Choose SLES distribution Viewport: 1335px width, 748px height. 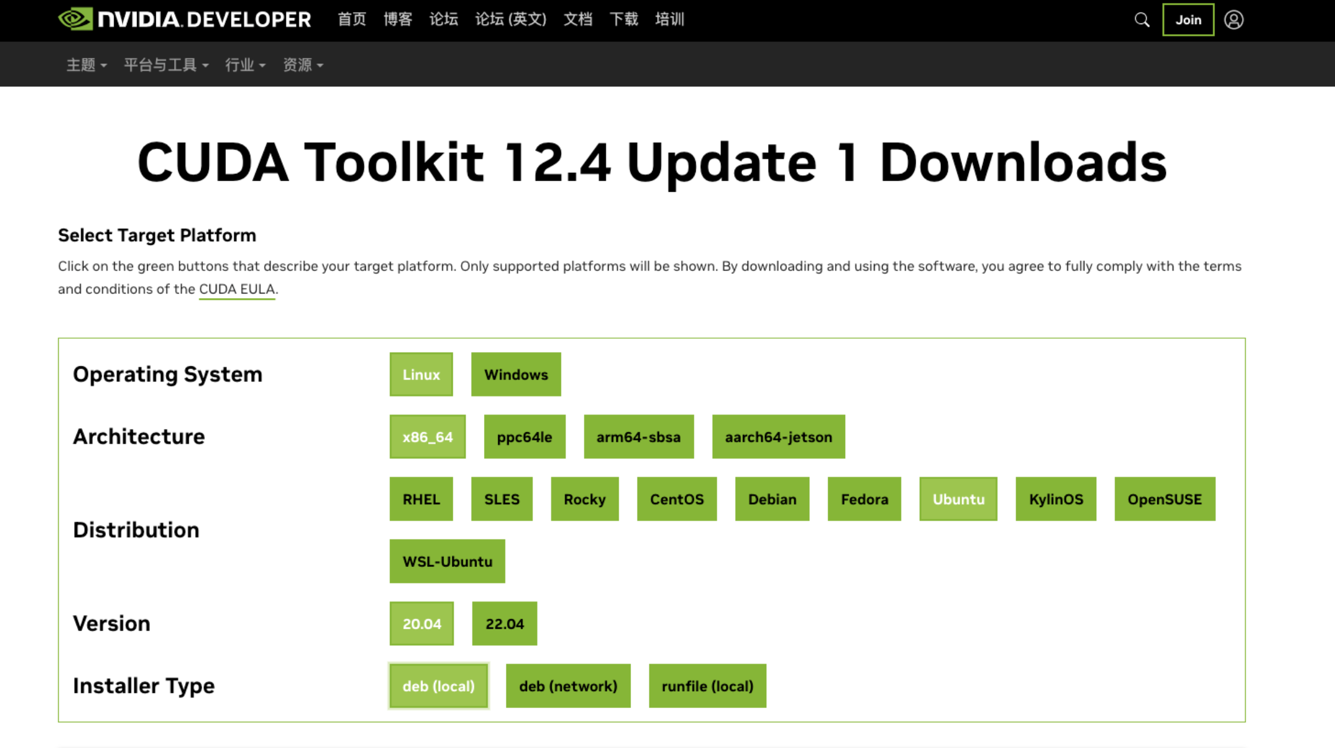point(502,499)
